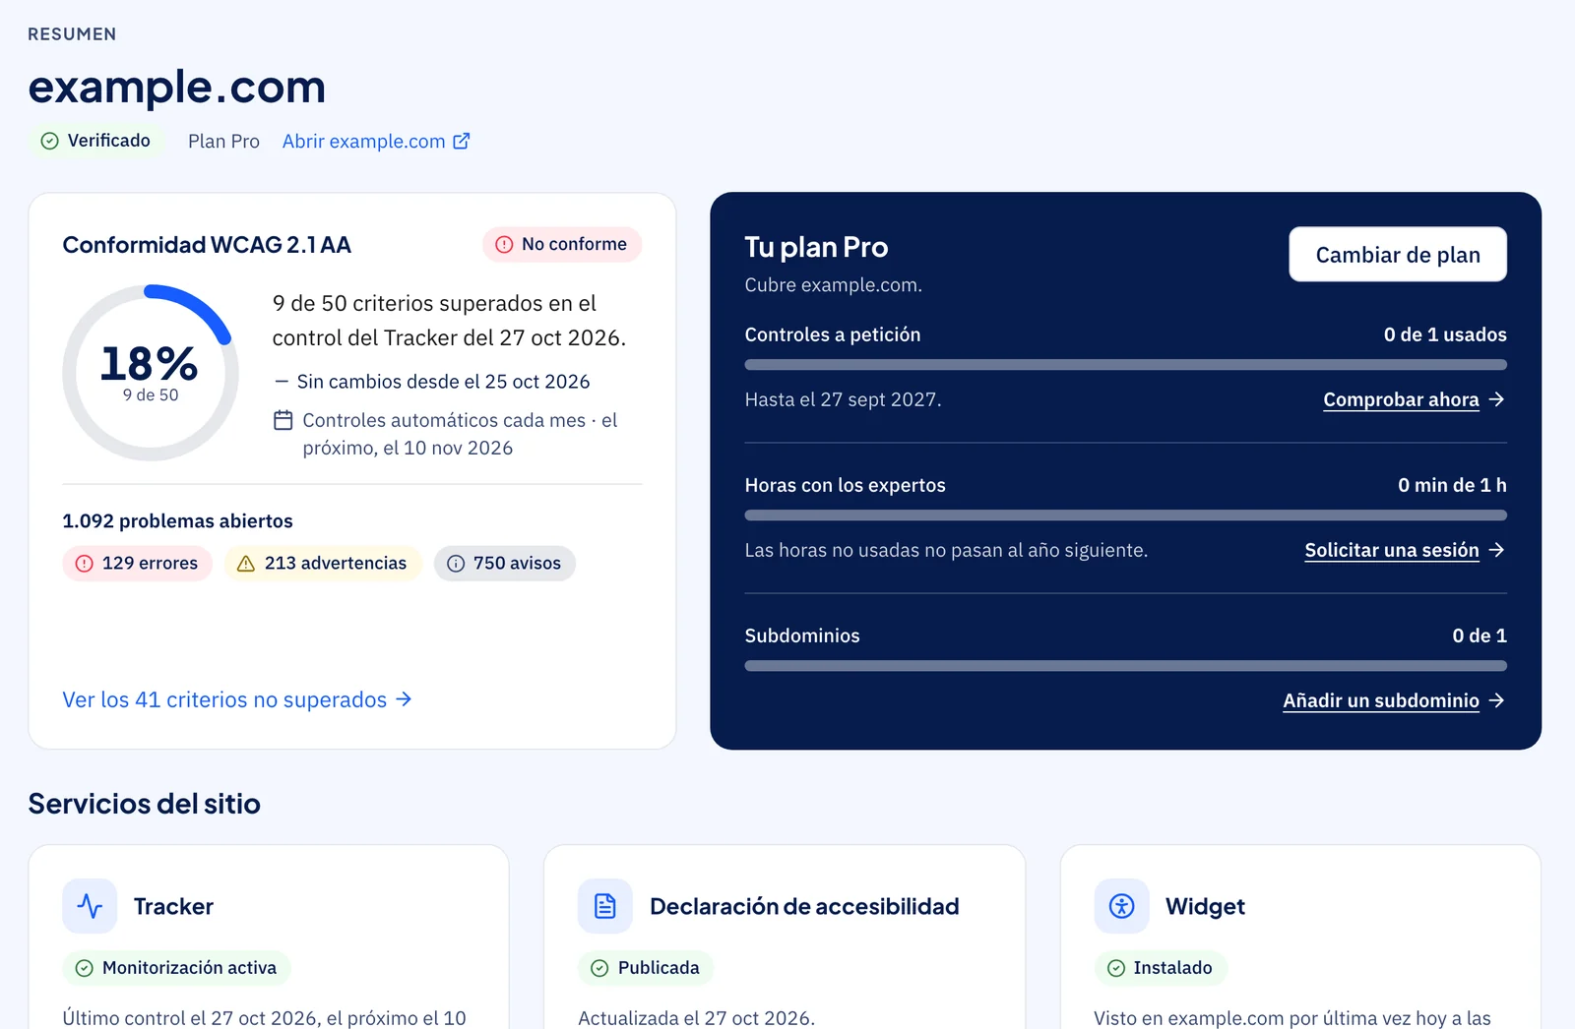Click the check icon in Instalado badge
Screen dimensions: 1575x1029
point(1116,968)
